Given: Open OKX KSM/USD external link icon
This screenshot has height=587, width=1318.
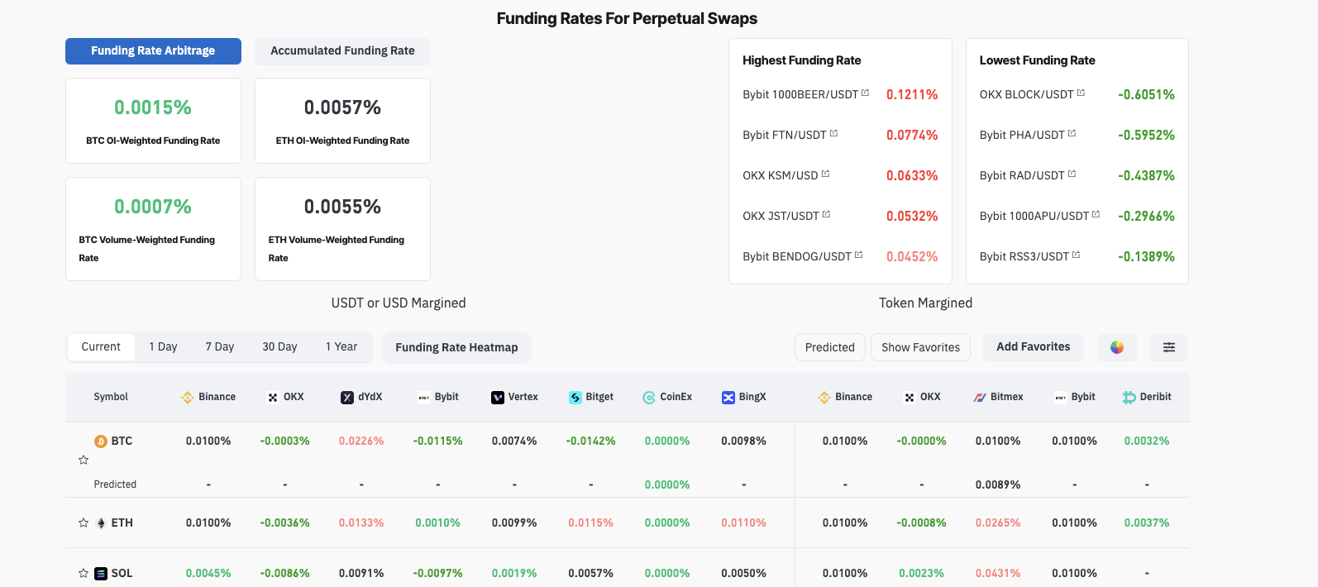Looking at the screenshot, I should (x=825, y=174).
